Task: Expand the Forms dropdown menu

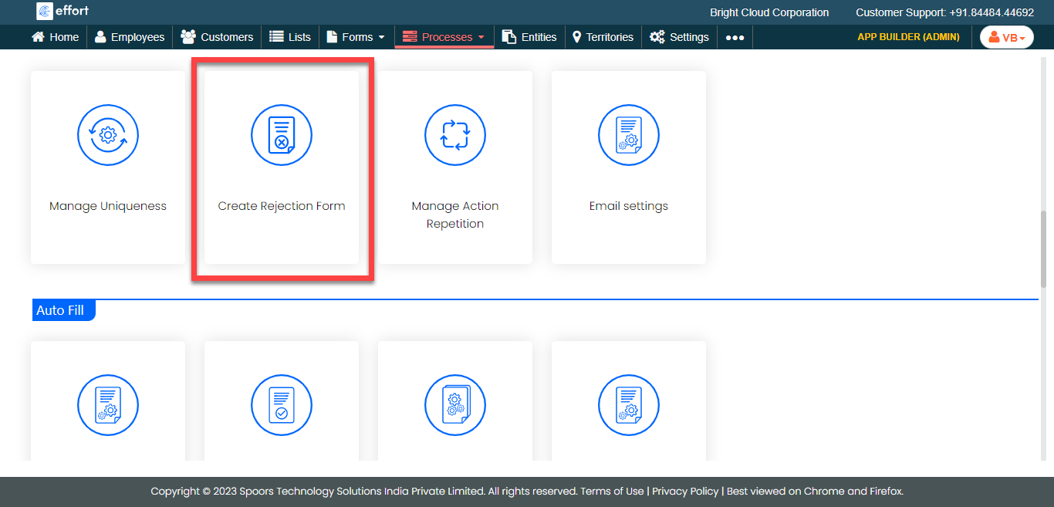Action: 356,37
